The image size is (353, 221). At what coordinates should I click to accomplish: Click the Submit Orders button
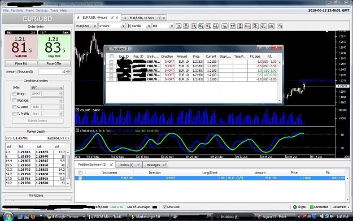pos(37,121)
